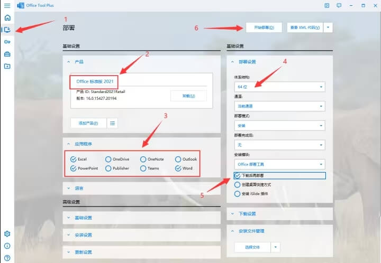Click the start deploy button
Screen dimensions: 381x263
[x=264, y=27]
